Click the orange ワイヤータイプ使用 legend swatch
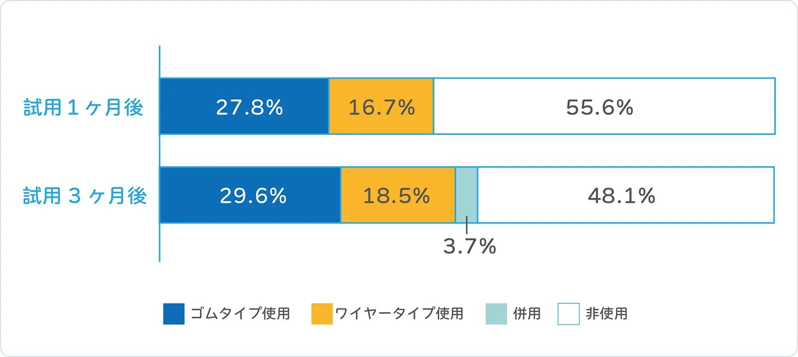The width and height of the screenshot is (798, 357). 322,314
